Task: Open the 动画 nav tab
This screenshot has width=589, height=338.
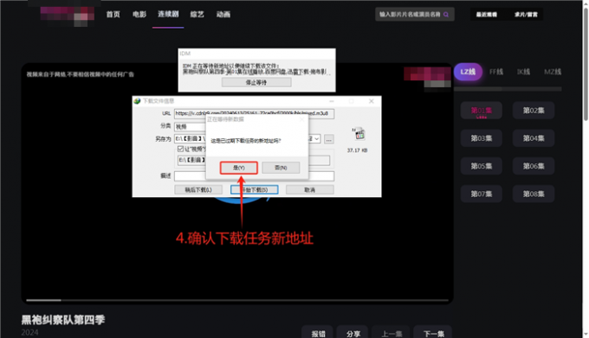Action: pos(223,15)
